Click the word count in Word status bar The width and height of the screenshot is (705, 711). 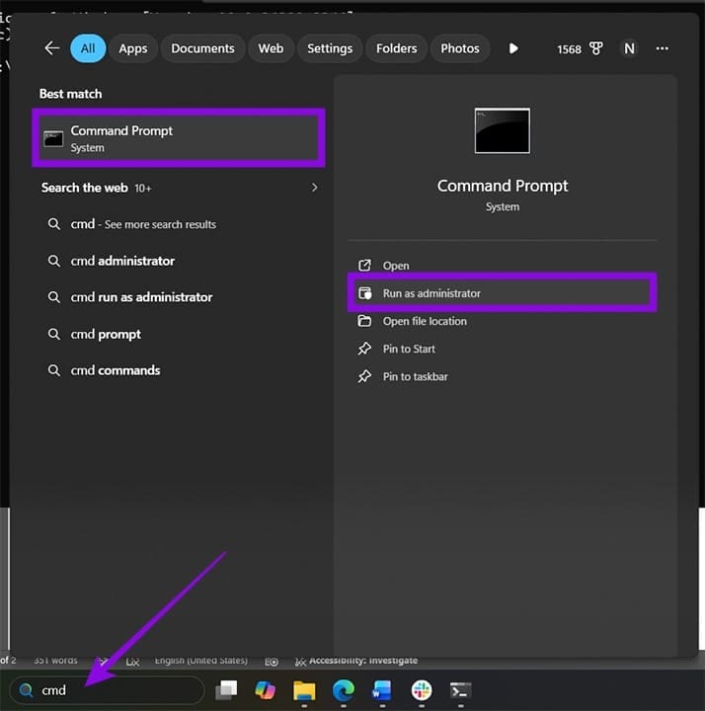pos(55,661)
